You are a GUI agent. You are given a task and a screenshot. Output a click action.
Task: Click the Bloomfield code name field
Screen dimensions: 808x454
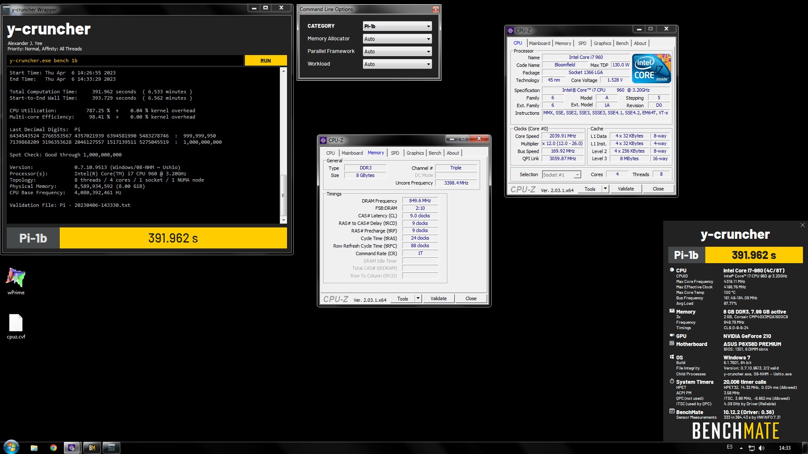click(565, 65)
